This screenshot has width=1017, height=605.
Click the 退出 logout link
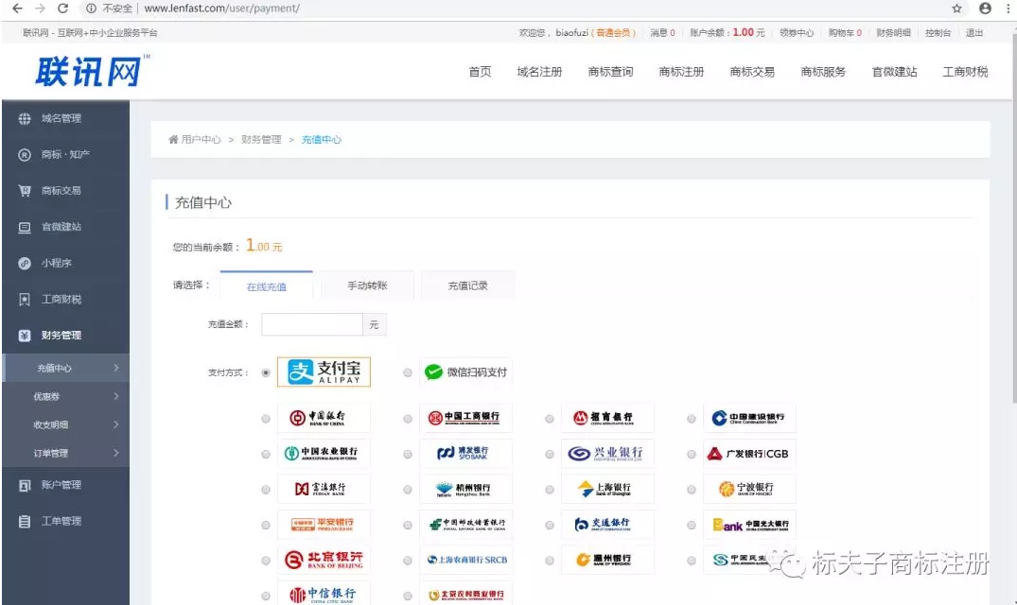point(974,32)
